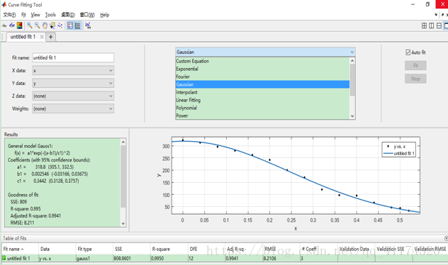Open the 桌面(D) menu
The height and width of the screenshot is (265, 448).
68,15
